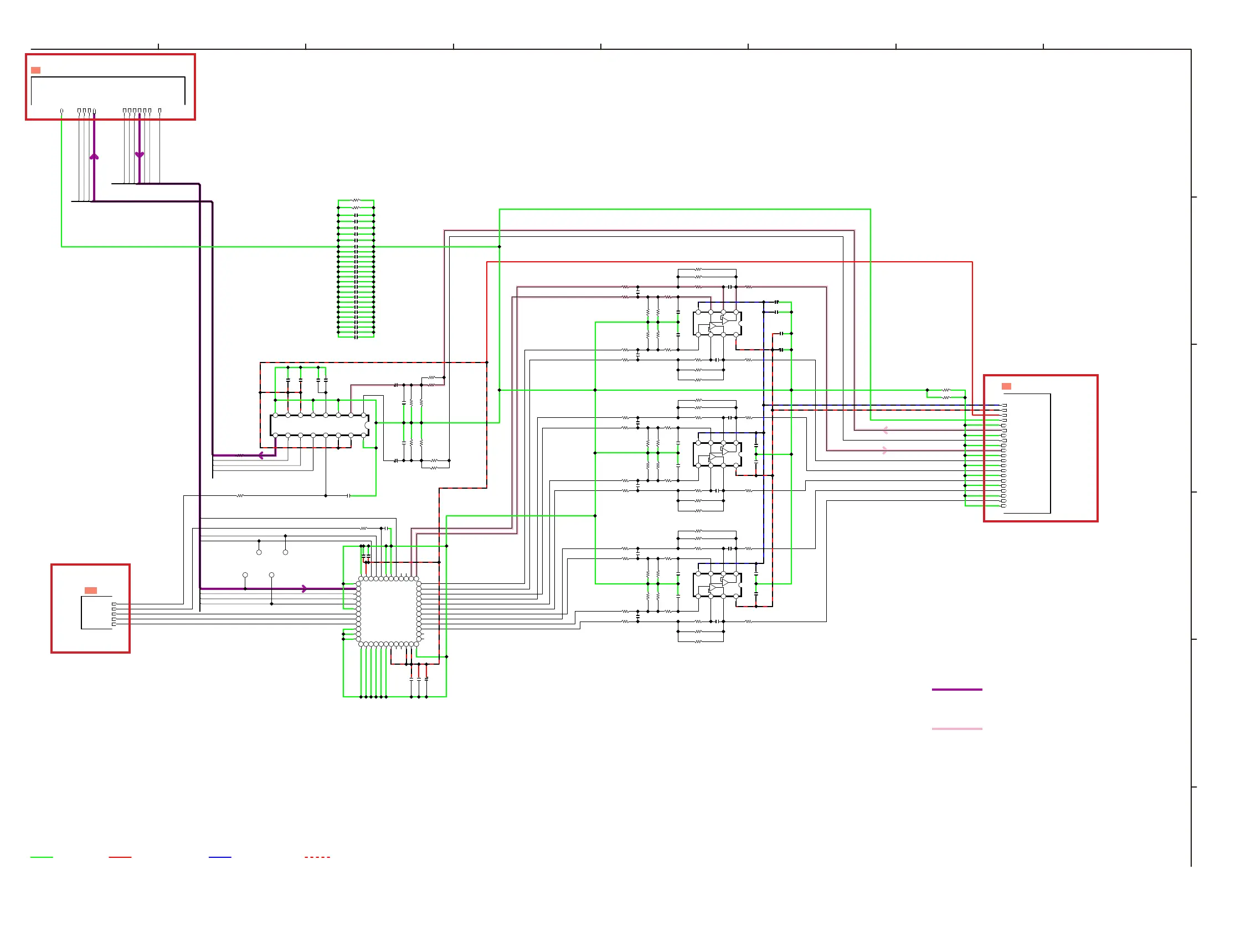Viewport: 1256px width, 932px height.
Task: Select the solid red line legend sample
Action: pyautogui.click(x=120, y=857)
